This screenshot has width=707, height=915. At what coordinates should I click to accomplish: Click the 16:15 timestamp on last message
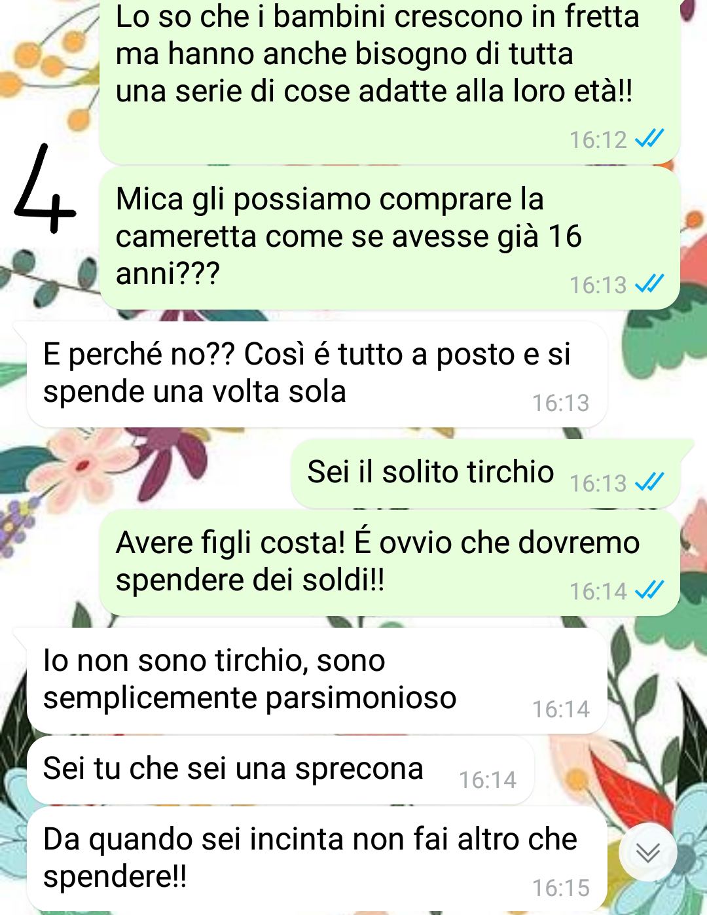tap(561, 888)
